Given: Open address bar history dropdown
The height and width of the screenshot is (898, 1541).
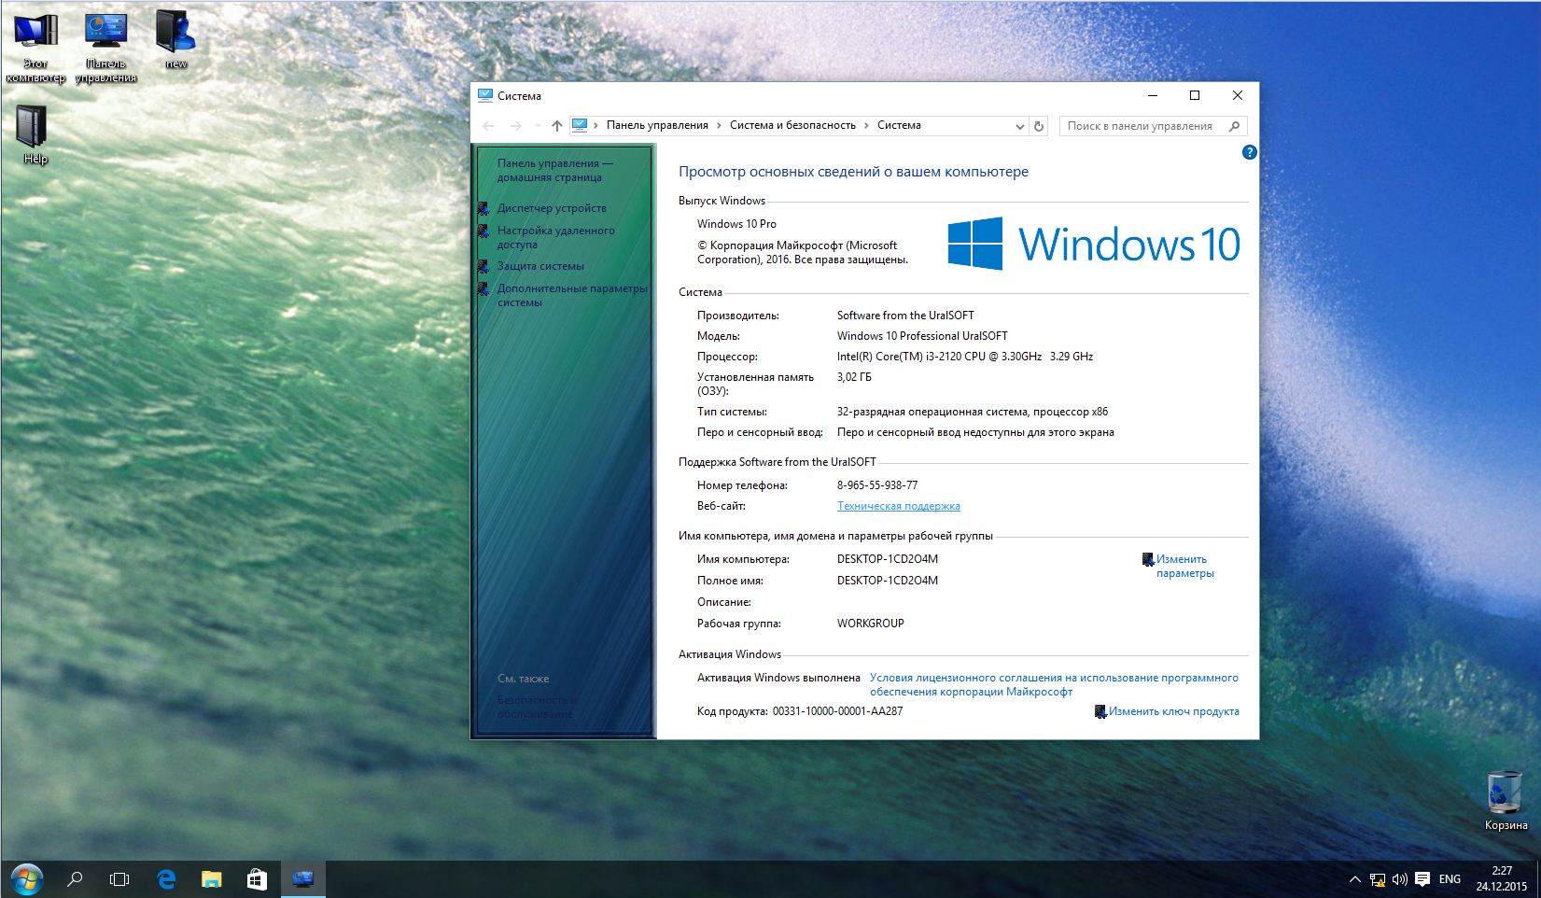Looking at the screenshot, I should [x=1019, y=126].
